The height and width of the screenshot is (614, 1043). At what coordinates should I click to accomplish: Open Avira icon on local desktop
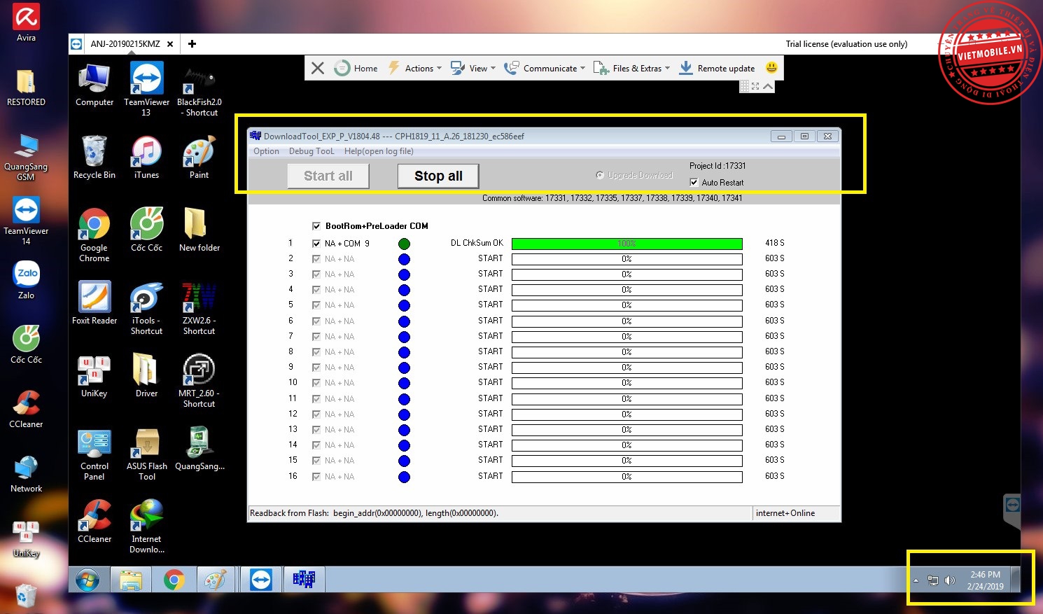pos(26,22)
